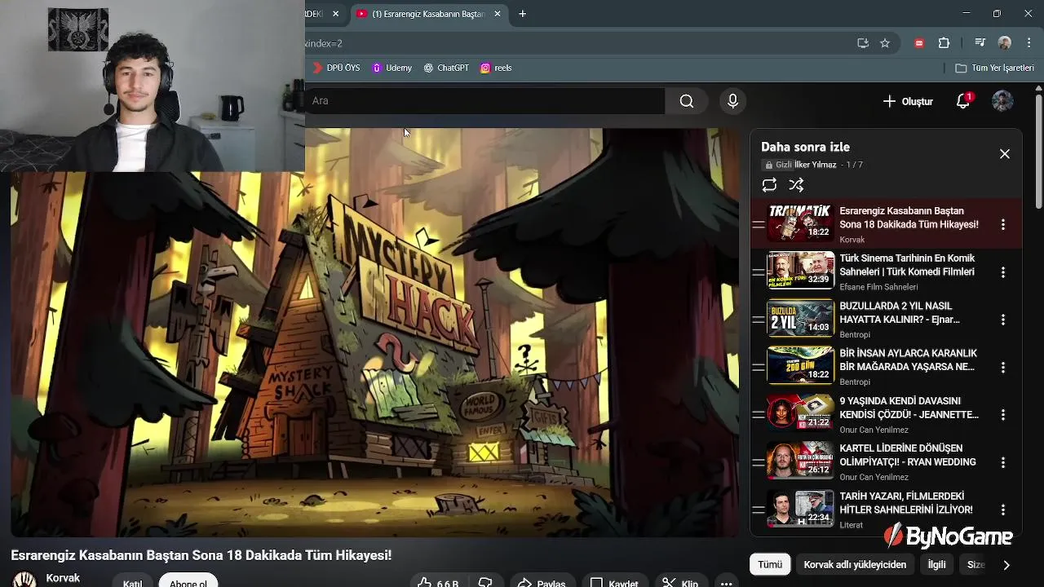Image resolution: width=1044 pixels, height=587 pixels.
Task: Grab drag handle of KARTEL LİDERİNE item
Action: pyautogui.click(x=759, y=462)
